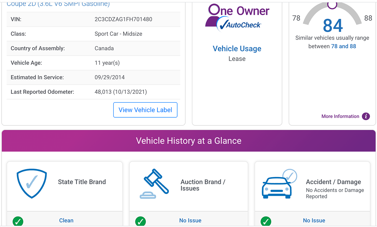Image resolution: width=377 pixels, height=227 pixels.
Task: Click the vehicle age value 11 year(s)
Action: tap(107, 63)
